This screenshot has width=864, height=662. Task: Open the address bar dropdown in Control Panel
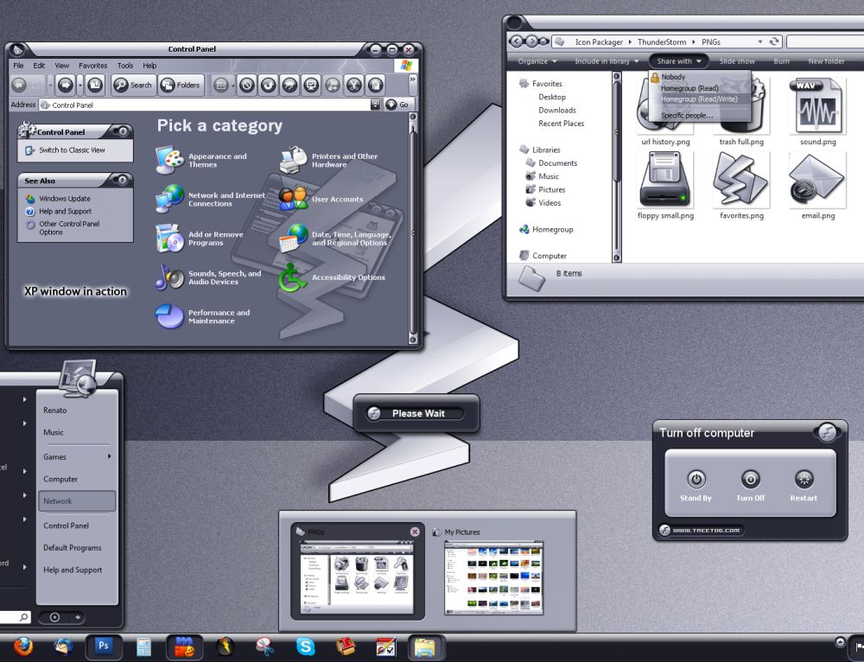375,105
